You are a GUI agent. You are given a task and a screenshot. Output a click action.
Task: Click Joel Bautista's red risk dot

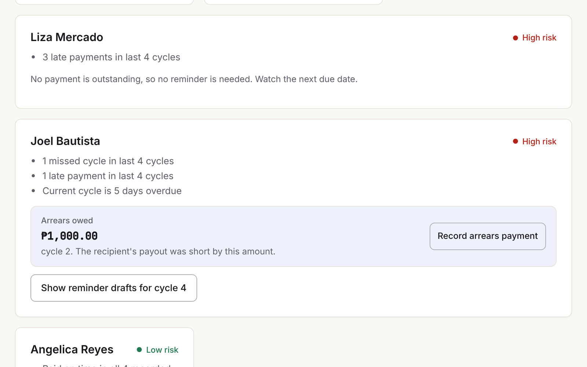point(515,142)
